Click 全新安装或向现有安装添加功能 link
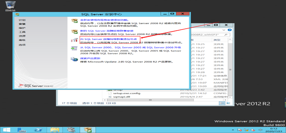 (x=104, y=20)
